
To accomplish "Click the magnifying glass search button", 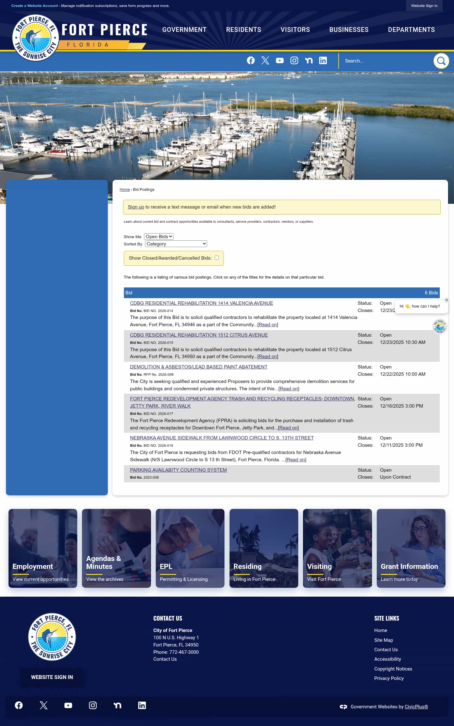I will point(441,61).
